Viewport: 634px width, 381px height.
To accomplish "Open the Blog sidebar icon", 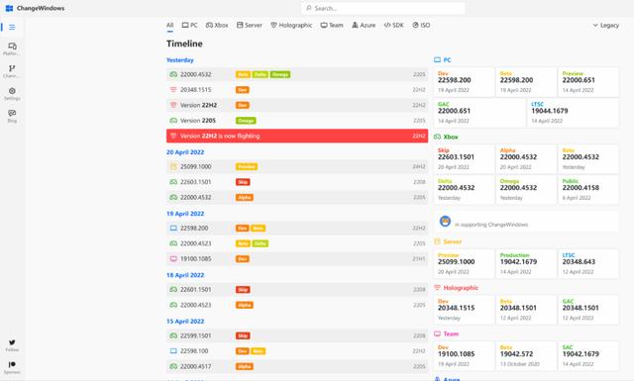I will click(x=12, y=116).
